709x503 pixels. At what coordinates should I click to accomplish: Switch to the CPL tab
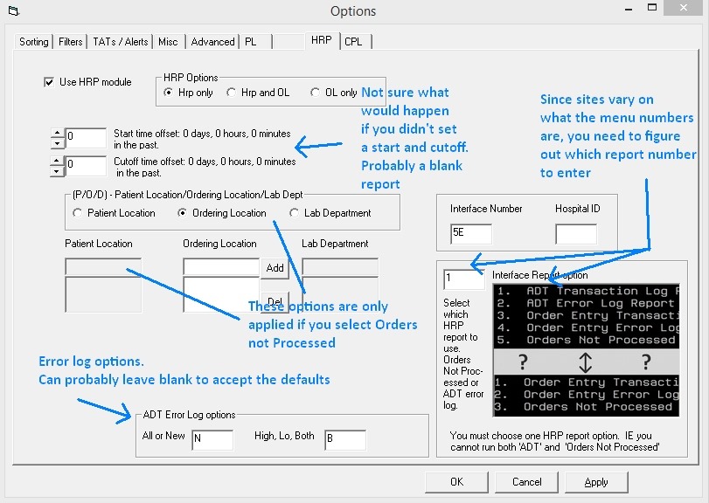click(353, 42)
